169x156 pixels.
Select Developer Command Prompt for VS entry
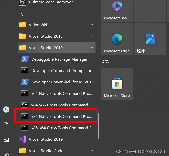point(56,70)
